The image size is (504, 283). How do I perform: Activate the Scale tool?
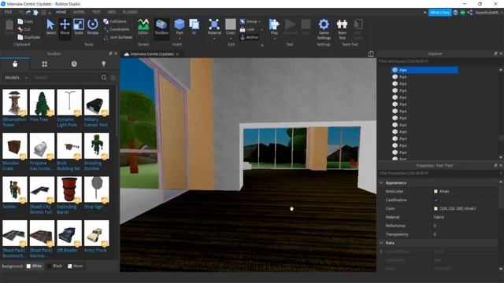[x=79, y=27]
